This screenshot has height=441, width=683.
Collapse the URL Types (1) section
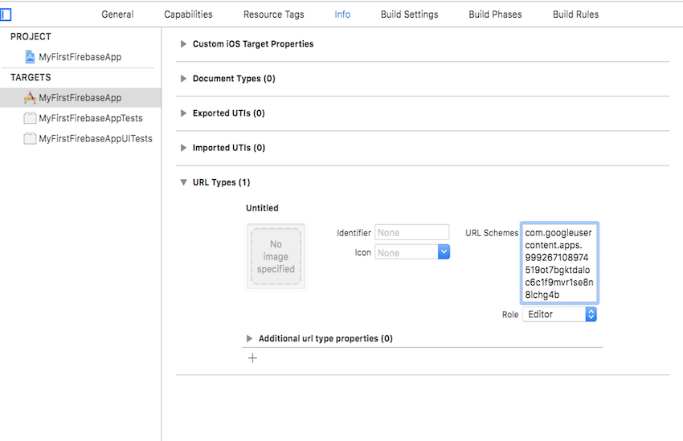point(183,182)
